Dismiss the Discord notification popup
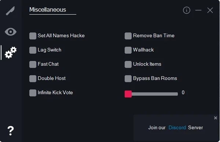The height and width of the screenshot is (142, 220). point(216,118)
